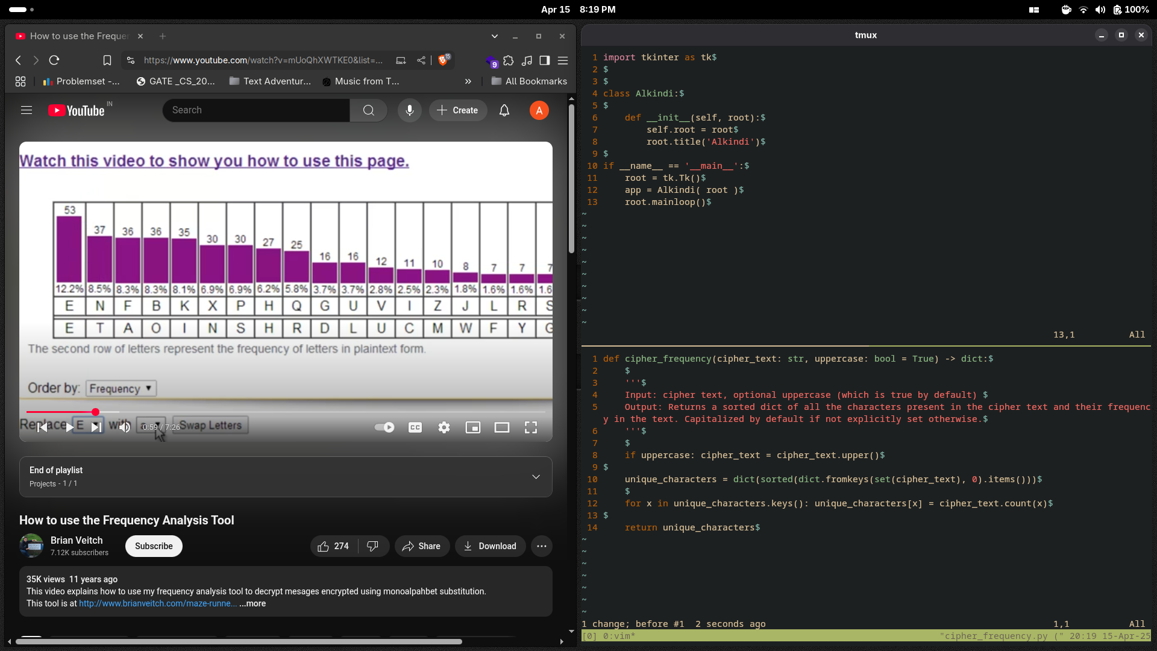
Task: Bookmark this page with bookmark icon
Action: point(107,60)
